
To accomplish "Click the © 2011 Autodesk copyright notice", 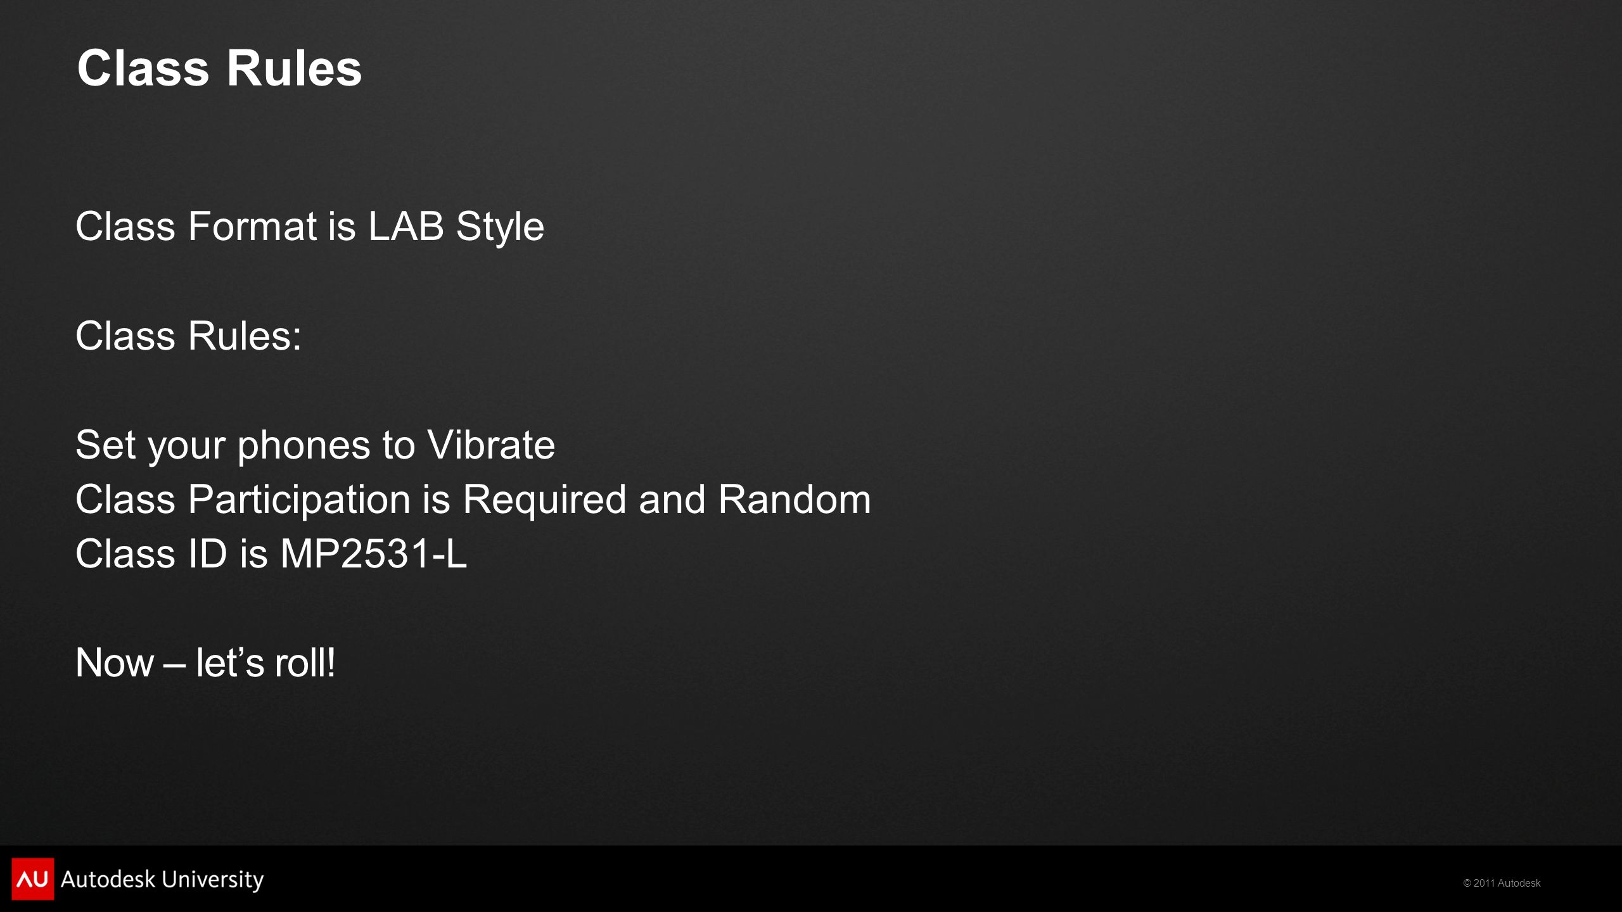I will [1502, 883].
